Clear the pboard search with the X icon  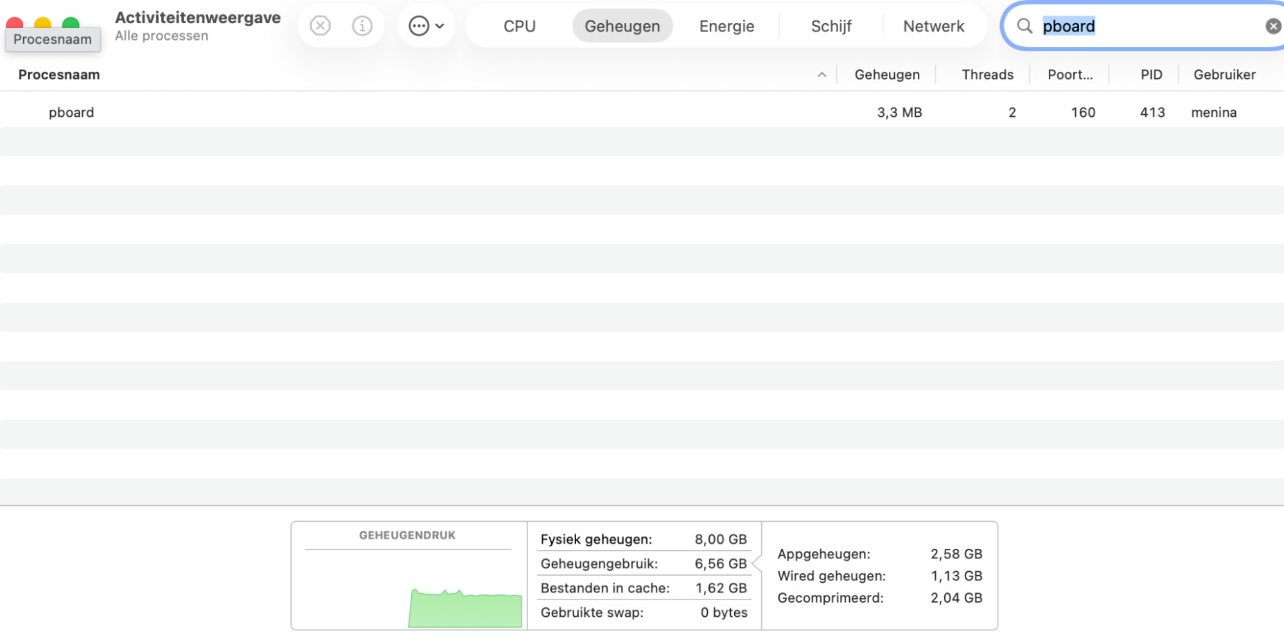point(1272,26)
